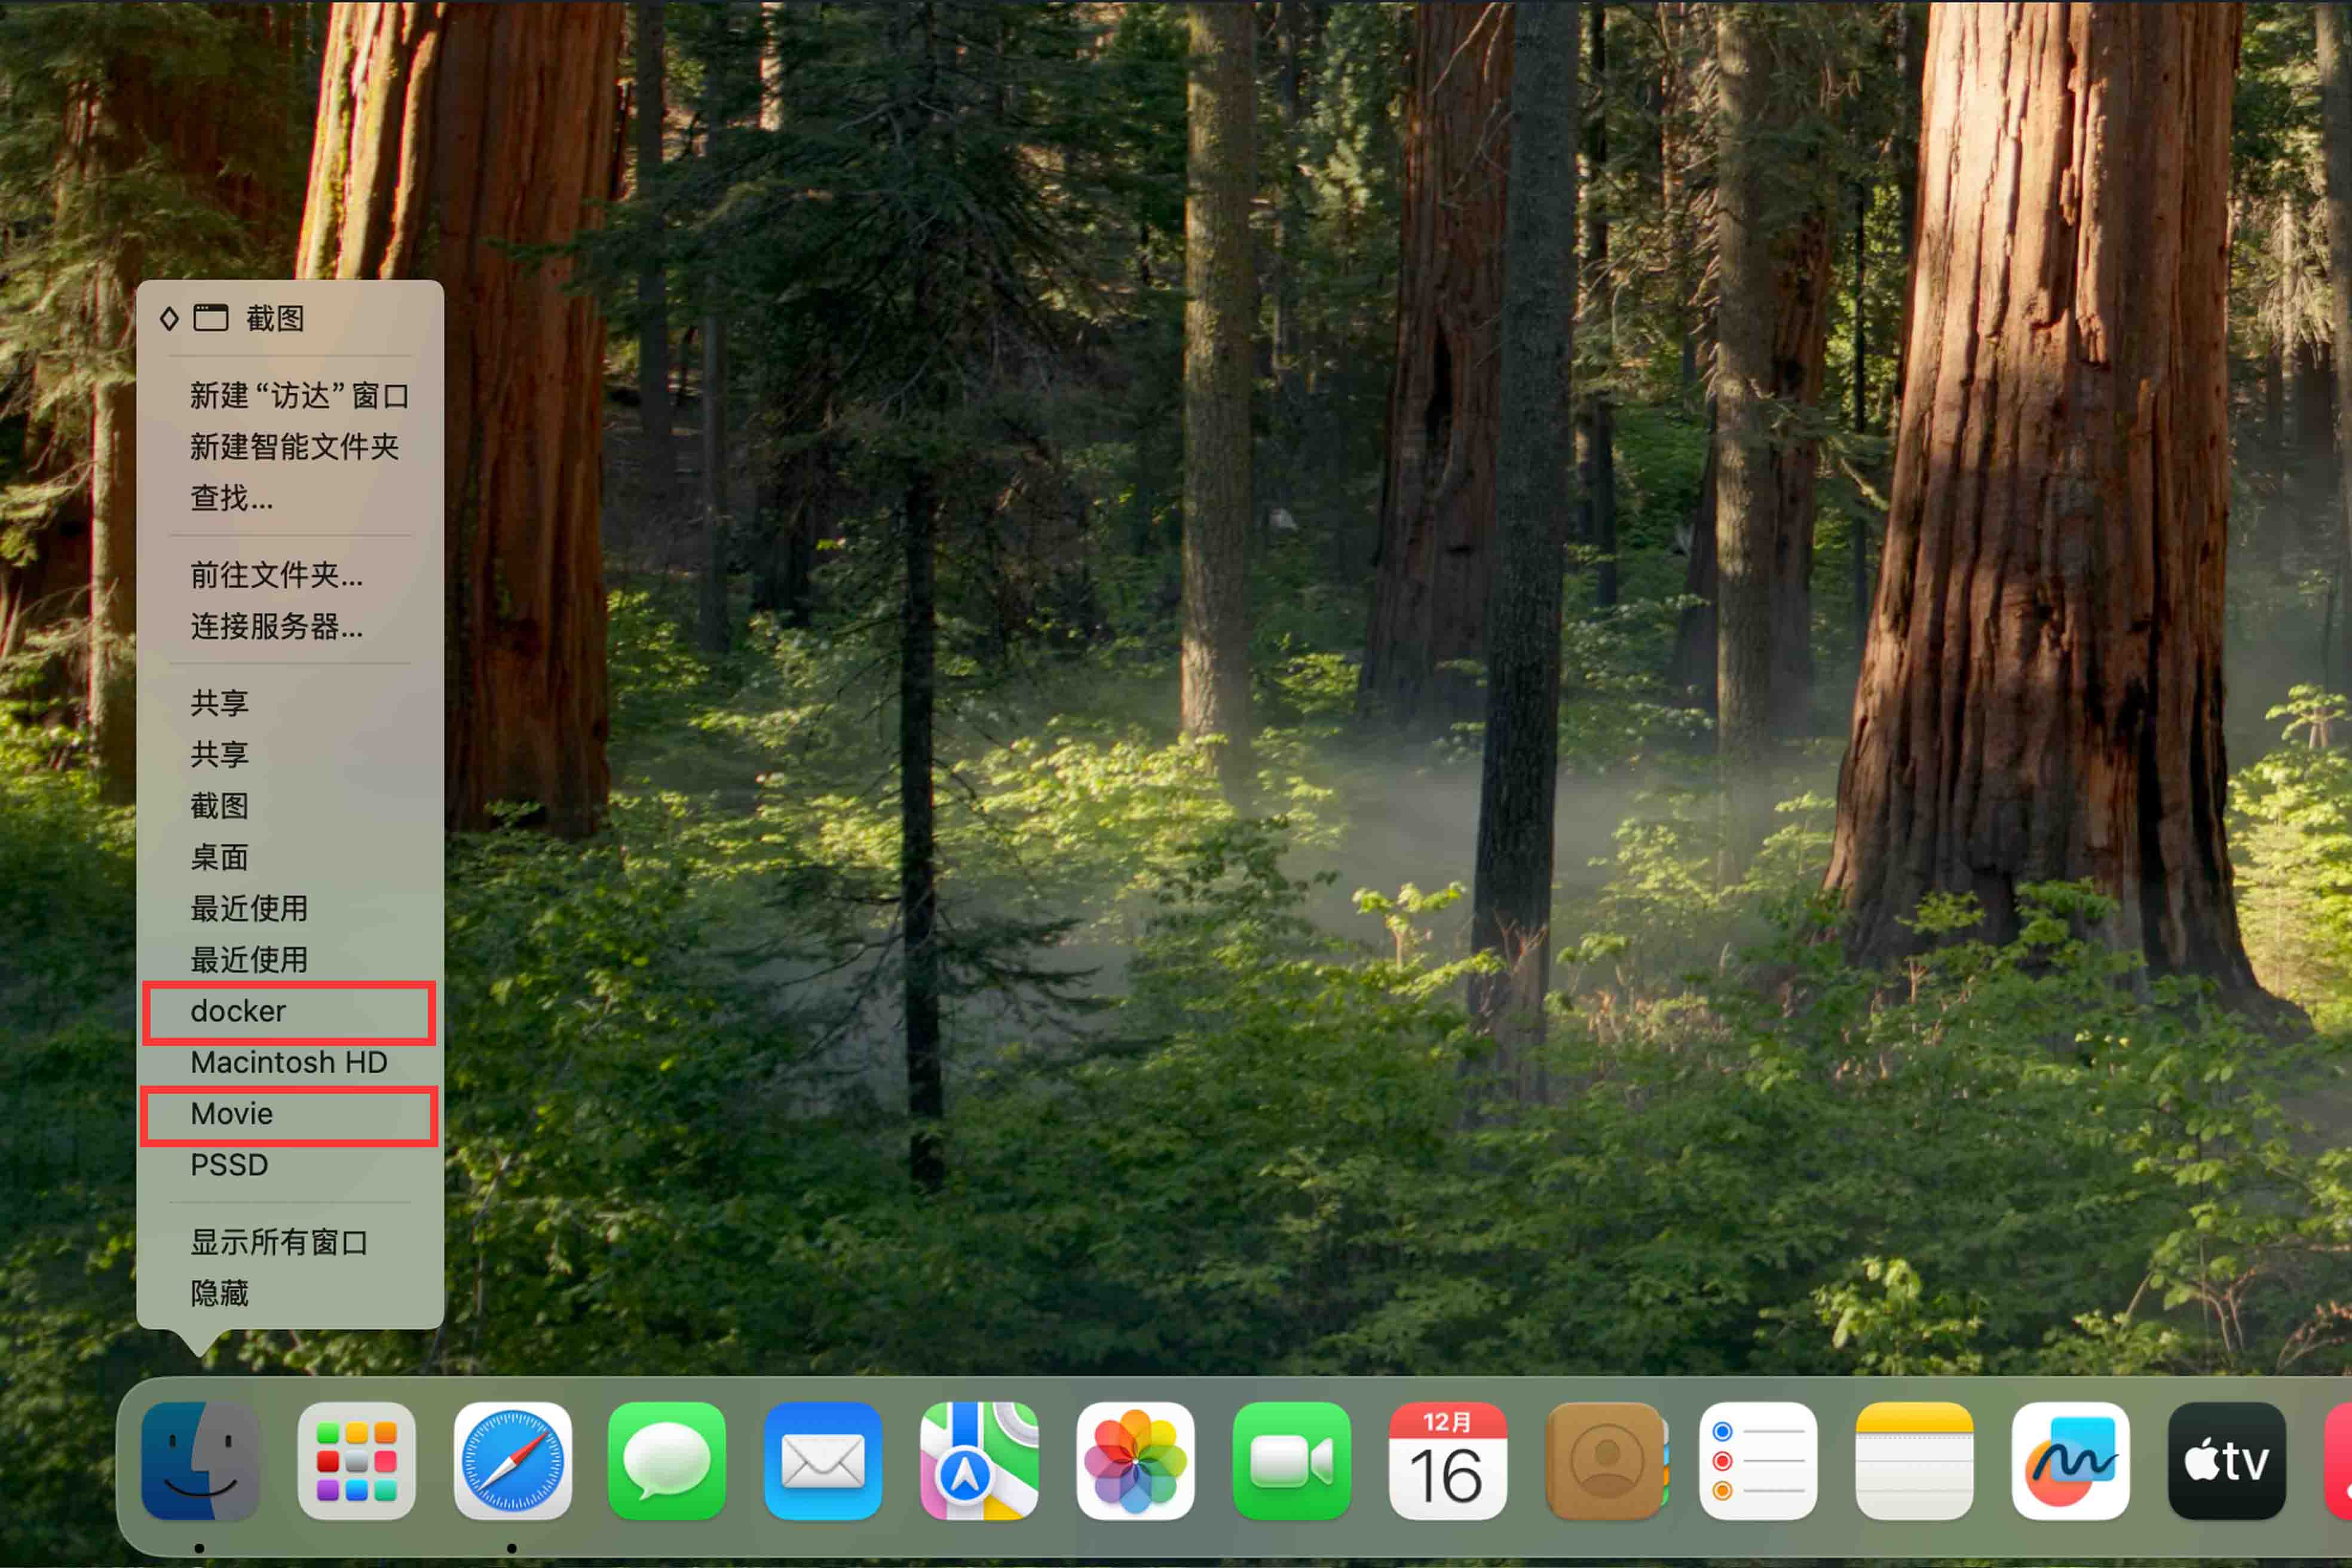Launch FaceTime from the Dock

pos(1291,1461)
